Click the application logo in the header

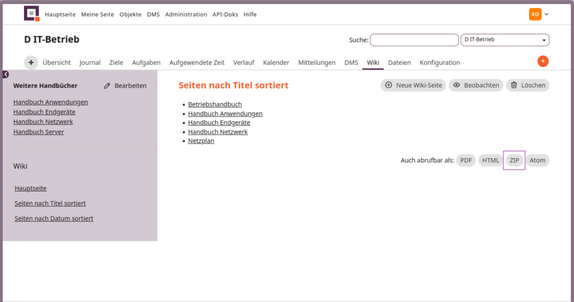coord(31,14)
